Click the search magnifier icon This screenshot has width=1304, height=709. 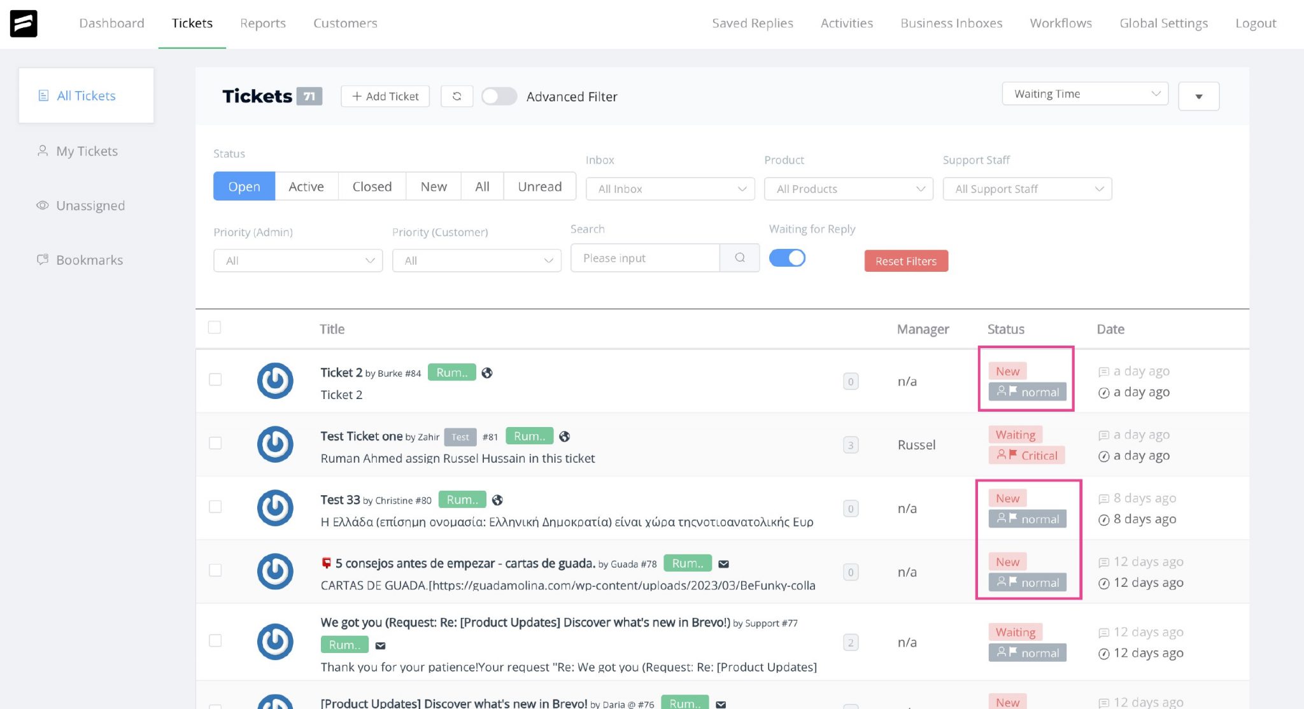739,258
